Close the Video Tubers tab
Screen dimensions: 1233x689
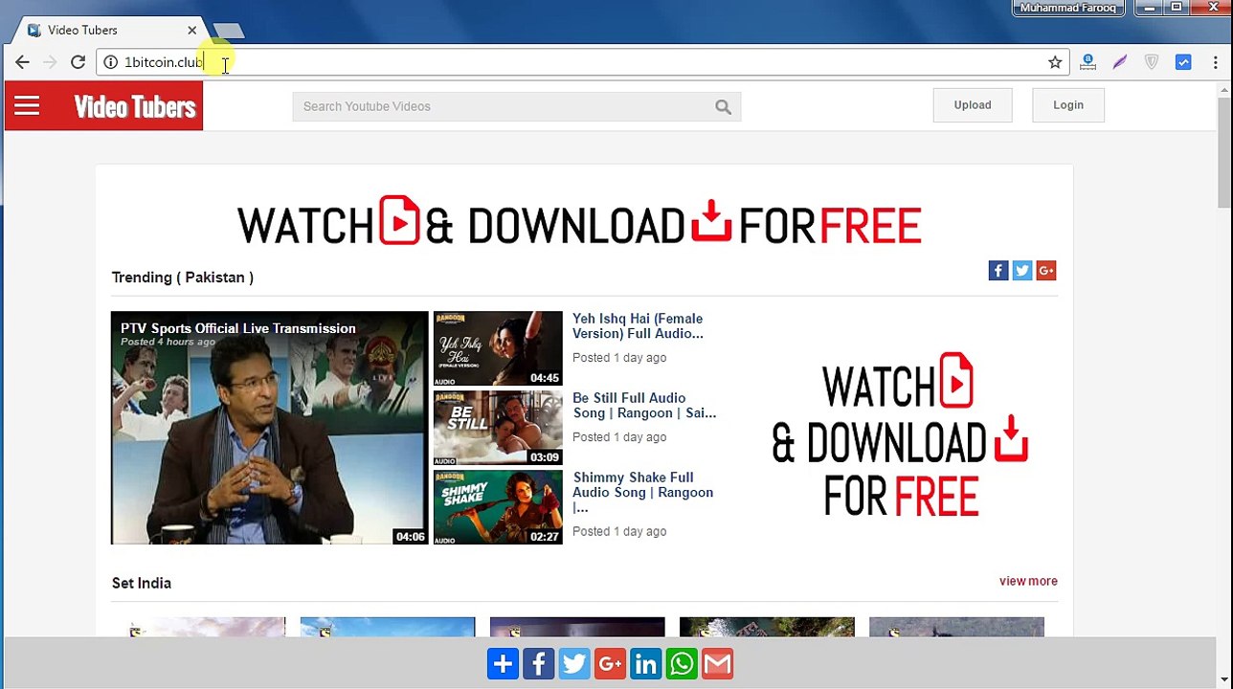[191, 31]
